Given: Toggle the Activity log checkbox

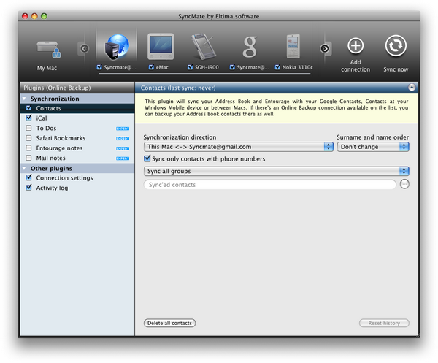Looking at the screenshot, I should point(28,188).
